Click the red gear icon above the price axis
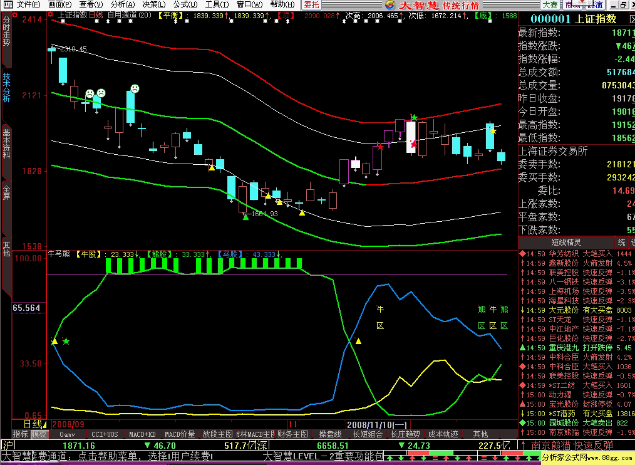The width and height of the screenshot is (635, 465). (x=15, y=14)
